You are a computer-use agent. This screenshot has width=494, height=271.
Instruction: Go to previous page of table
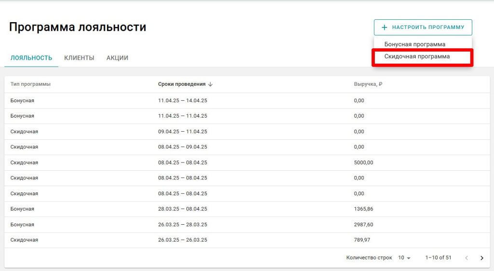pyautogui.click(x=467, y=258)
